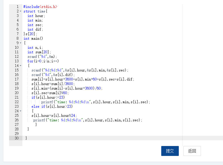This screenshot has width=223, height=165.
Task: Click the 'struct time{' code line
Action: click(x=35, y=11)
